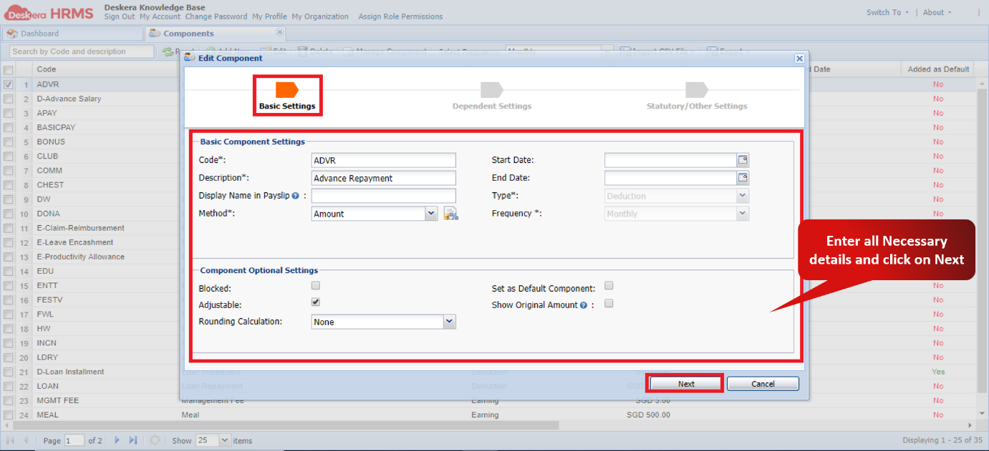Go to first page of components

(11, 440)
